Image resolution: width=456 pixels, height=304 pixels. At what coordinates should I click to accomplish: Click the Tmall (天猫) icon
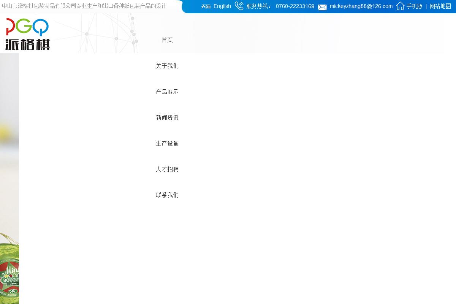[206, 6]
